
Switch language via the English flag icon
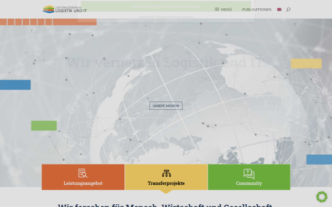(279, 9)
